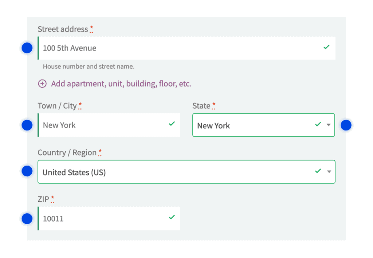373x258 pixels.
Task: Click the blue marker right of the State selector
Action: (346, 125)
